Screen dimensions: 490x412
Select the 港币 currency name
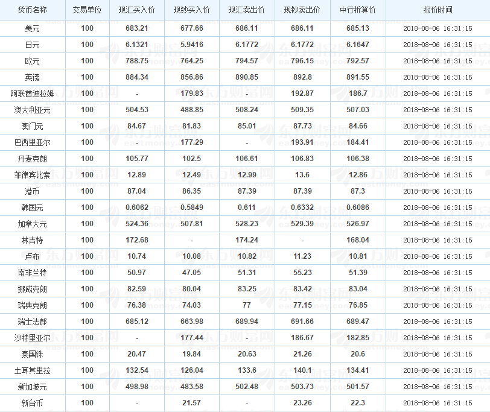[x=33, y=191]
